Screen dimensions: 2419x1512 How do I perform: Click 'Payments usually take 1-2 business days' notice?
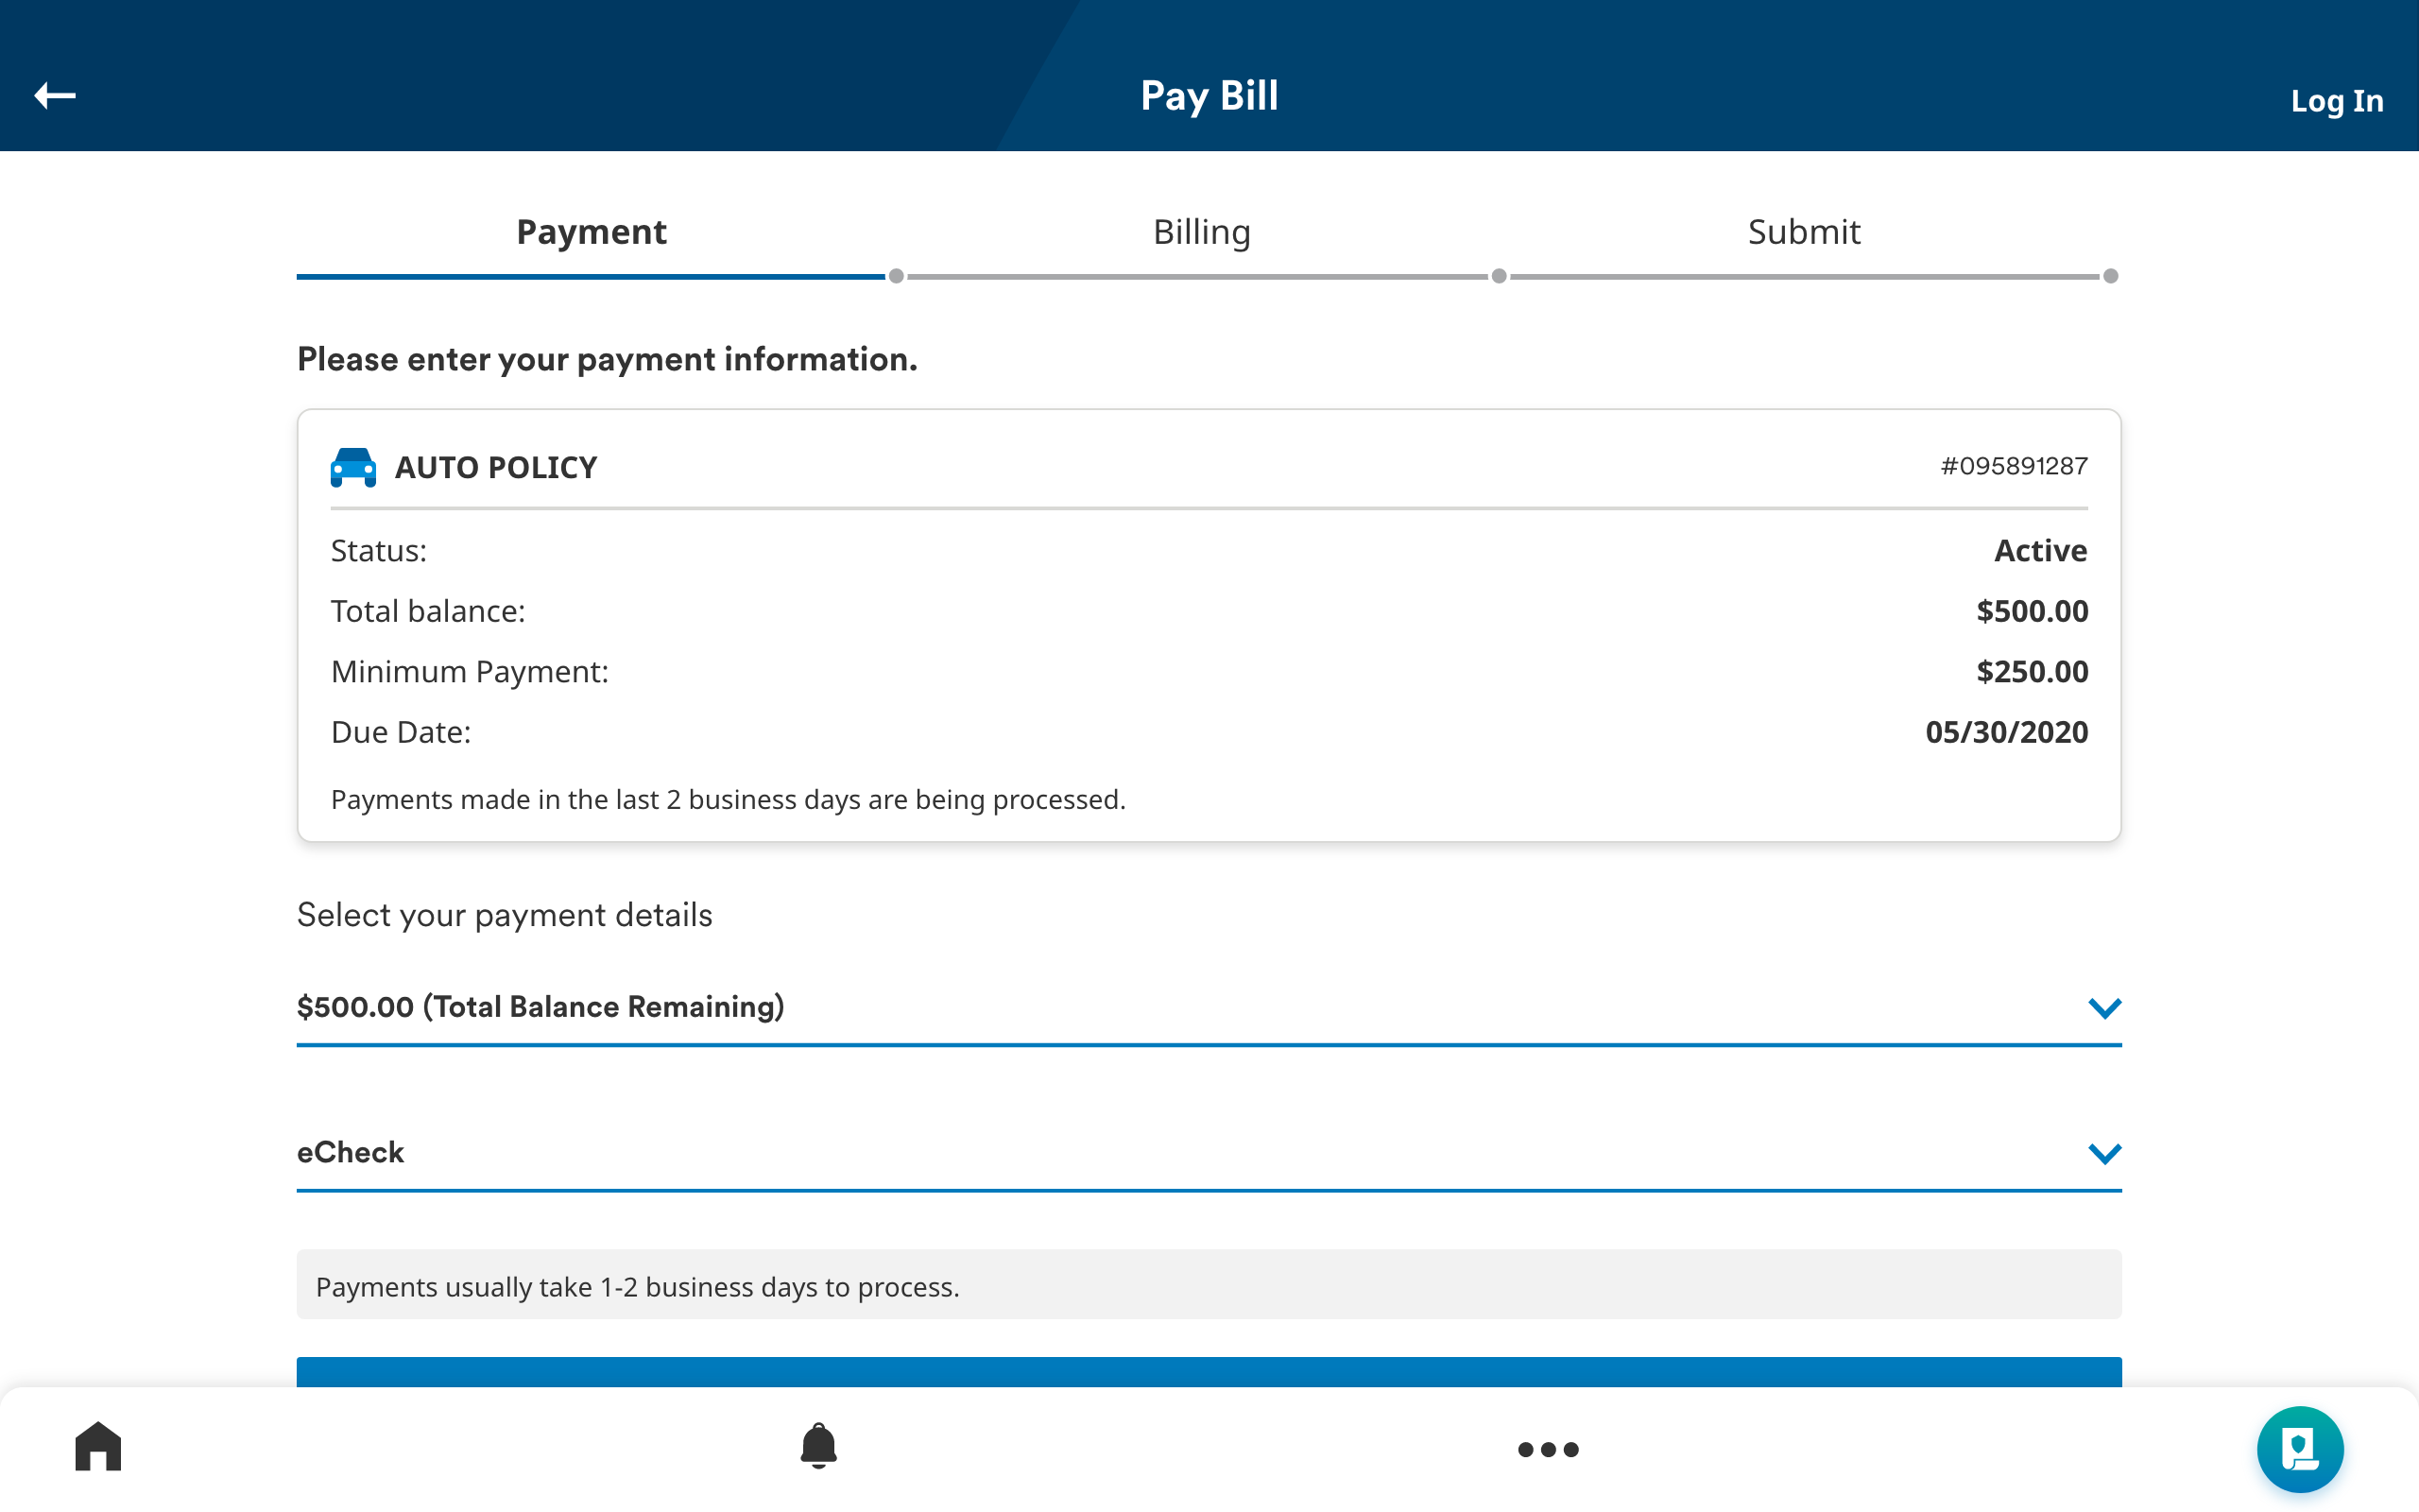pyautogui.click(x=1209, y=1285)
